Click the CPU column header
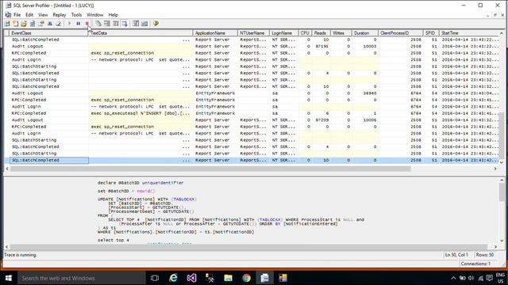508x285 pixels. (x=305, y=33)
